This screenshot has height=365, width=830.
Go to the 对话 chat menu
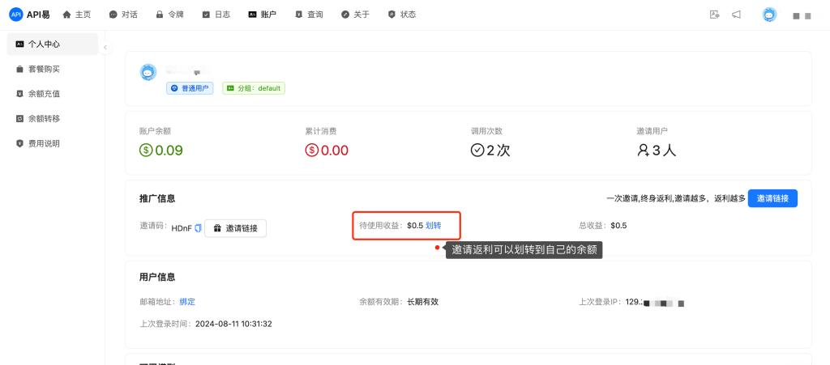[x=123, y=15]
